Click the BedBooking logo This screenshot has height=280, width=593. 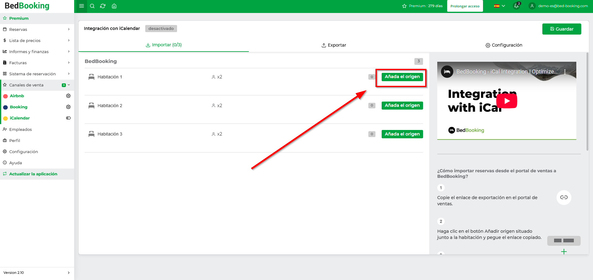coord(27,6)
